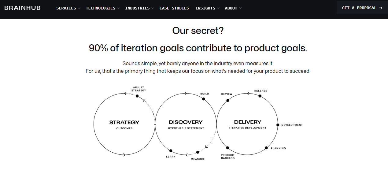Click the Get a Proposal button
The height and width of the screenshot is (170, 388).
point(362,8)
